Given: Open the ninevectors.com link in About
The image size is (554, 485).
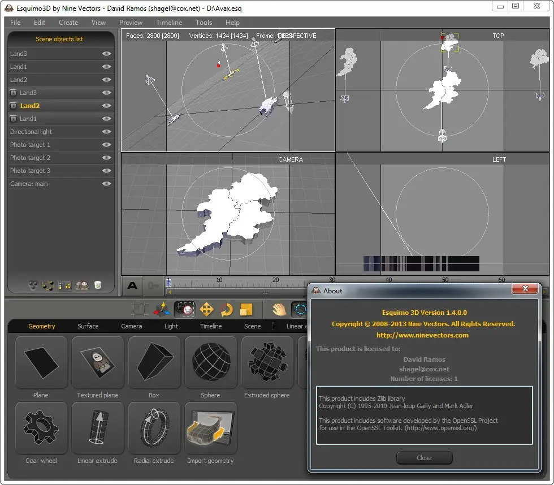Looking at the screenshot, I should (x=422, y=335).
